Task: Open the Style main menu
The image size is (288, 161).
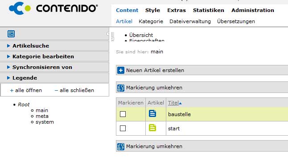Action: point(152,10)
